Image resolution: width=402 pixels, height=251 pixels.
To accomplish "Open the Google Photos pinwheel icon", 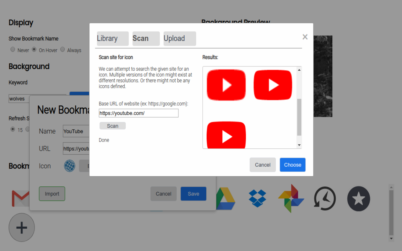I will point(291,198).
